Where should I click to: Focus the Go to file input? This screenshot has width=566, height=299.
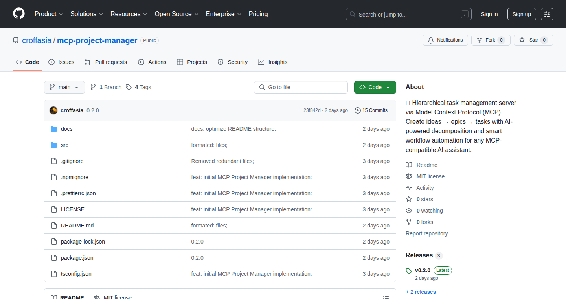coord(301,87)
